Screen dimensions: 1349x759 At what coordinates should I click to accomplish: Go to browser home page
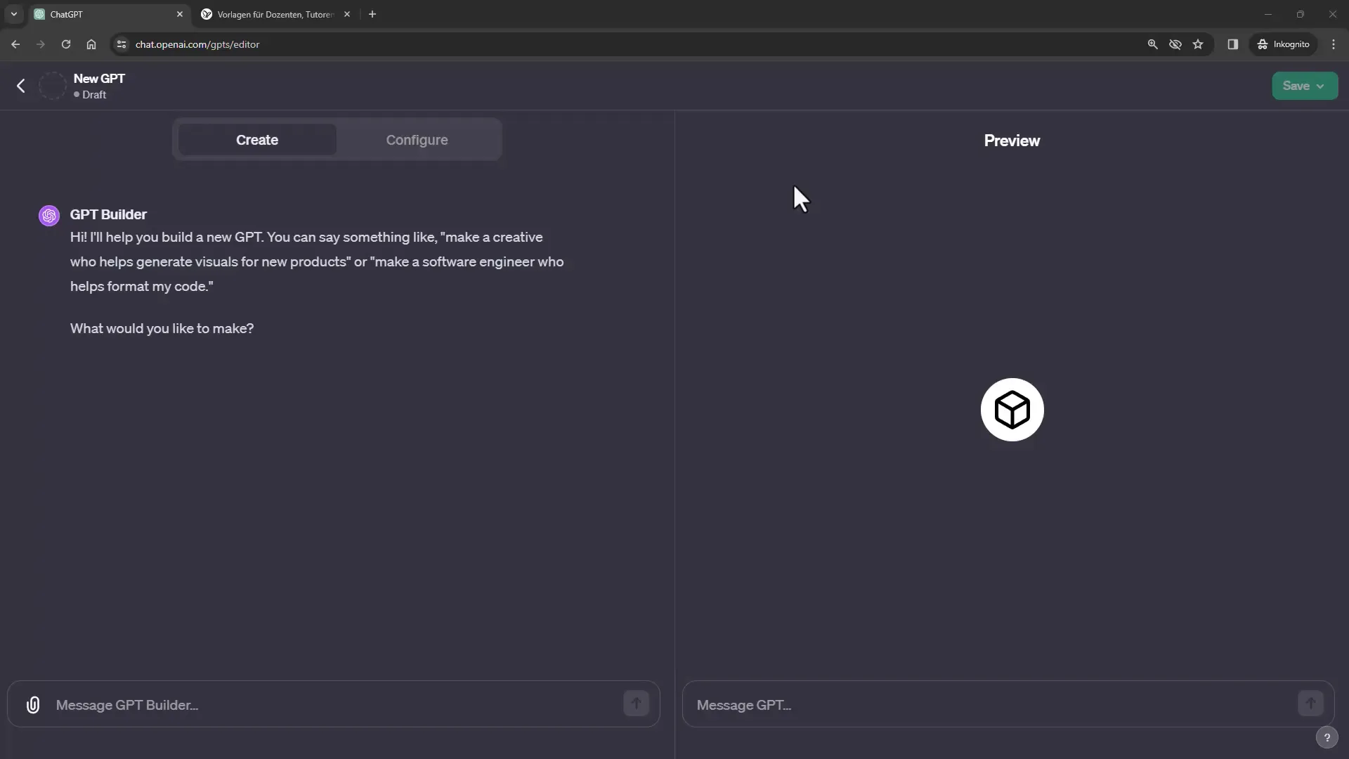point(91,44)
